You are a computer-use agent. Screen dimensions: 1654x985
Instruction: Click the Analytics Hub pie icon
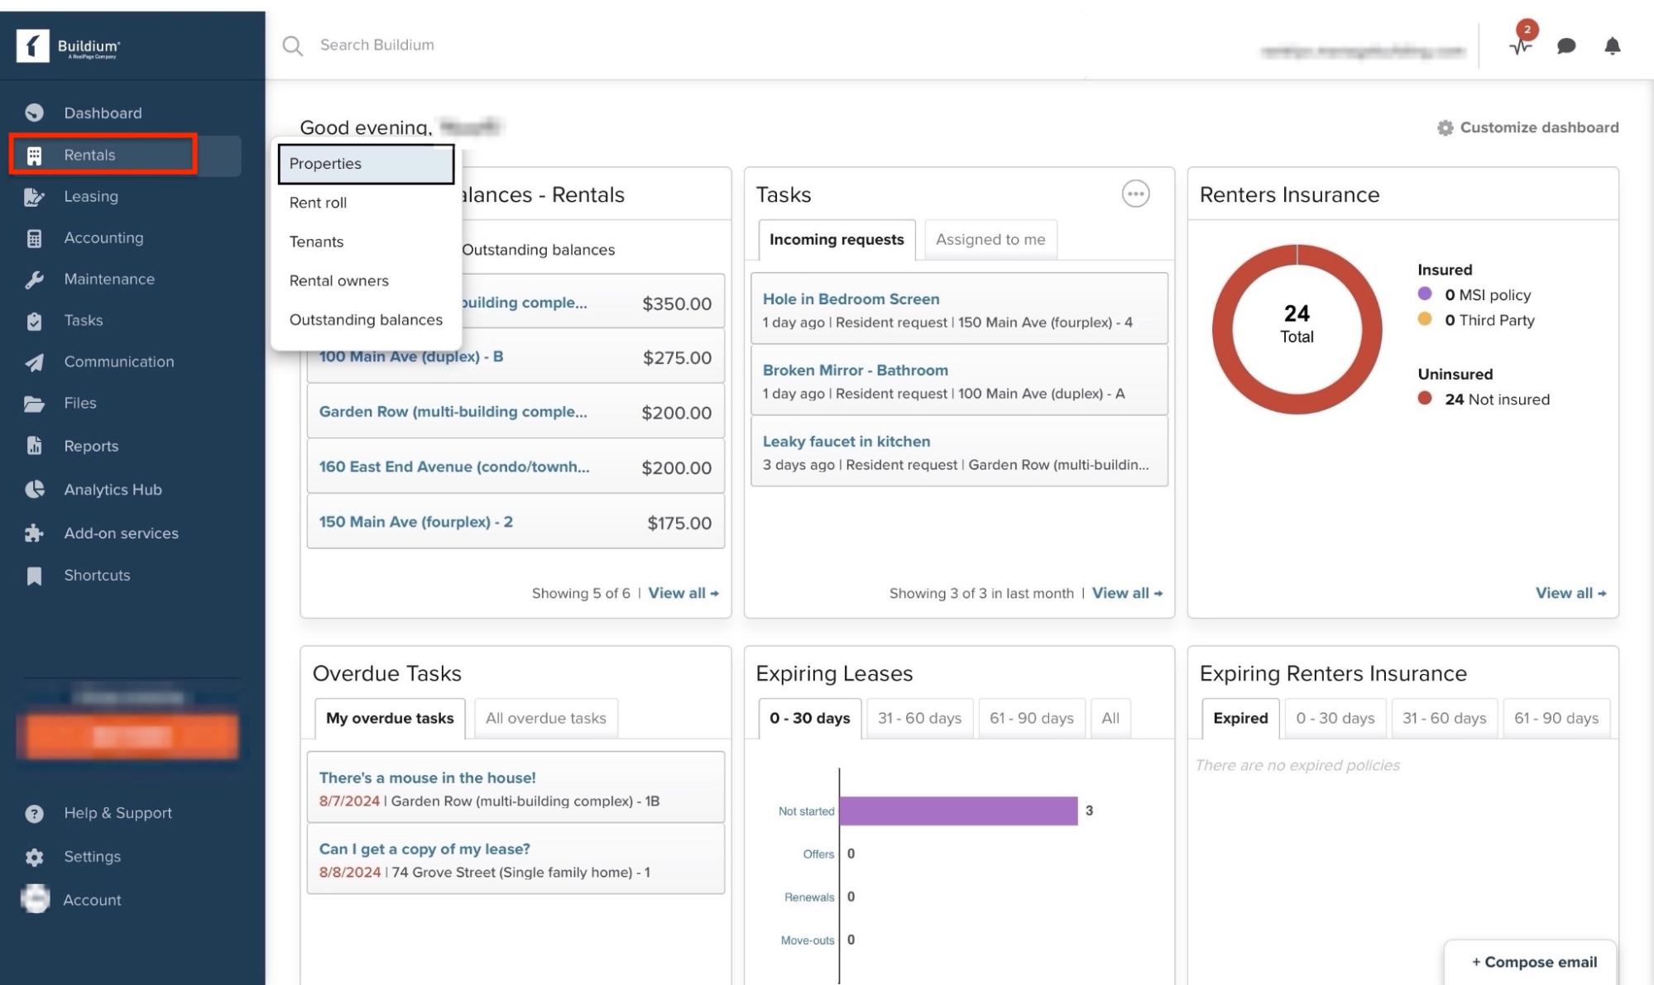tap(34, 490)
